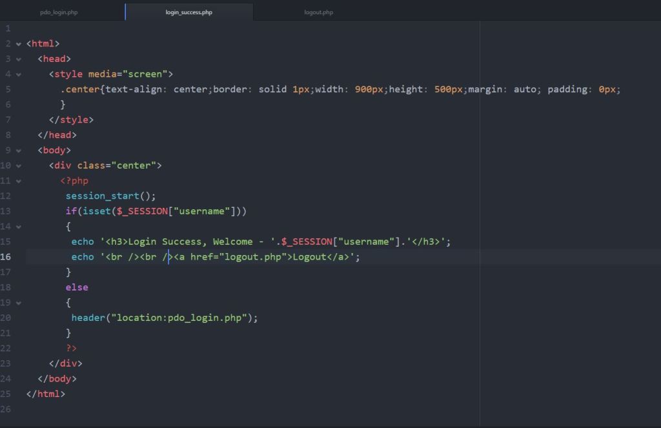This screenshot has width=661, height=428.
Task: Fold the style block on line 4
Action: [19, 74]
